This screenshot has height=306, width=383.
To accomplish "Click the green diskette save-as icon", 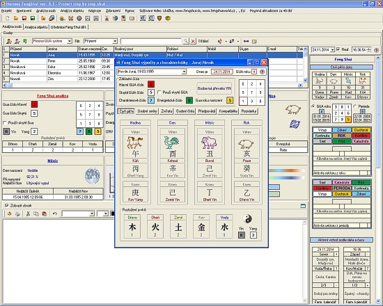I will tap(33, 18).
